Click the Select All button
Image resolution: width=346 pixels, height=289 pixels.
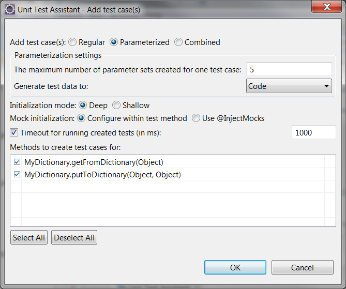[x=29, y=237]
